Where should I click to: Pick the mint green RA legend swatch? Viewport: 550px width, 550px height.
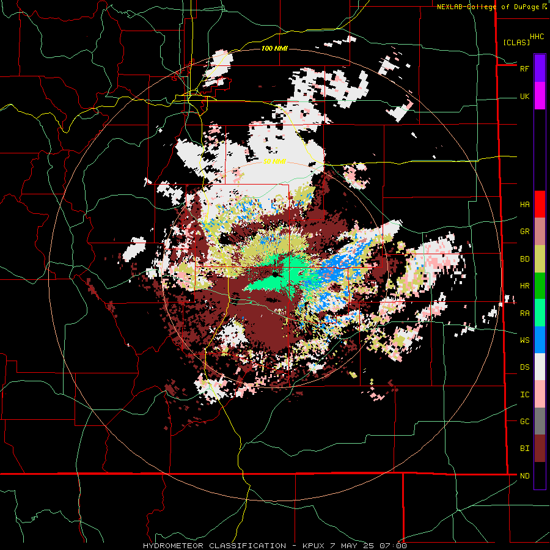540,313
